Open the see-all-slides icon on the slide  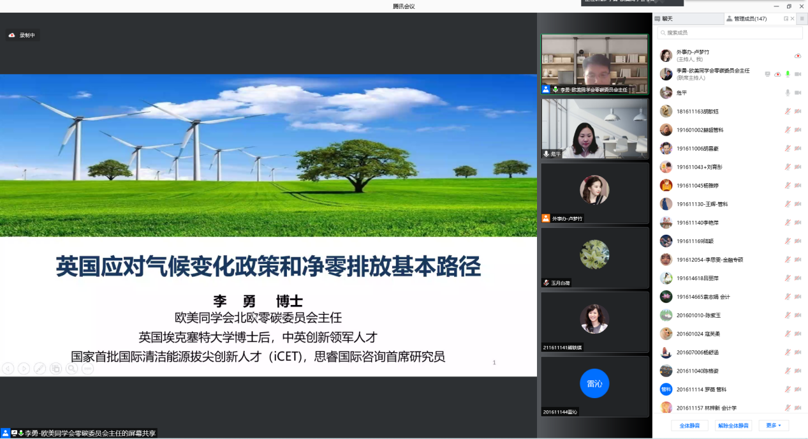click(x=55, y=368)
